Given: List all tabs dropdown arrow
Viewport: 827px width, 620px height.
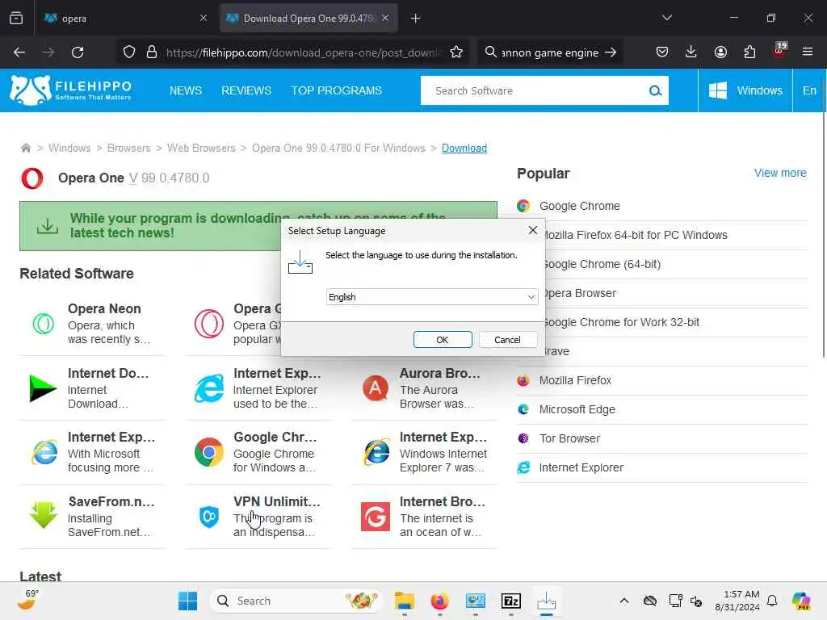Looking at the screenshot, I should point(666,18).
